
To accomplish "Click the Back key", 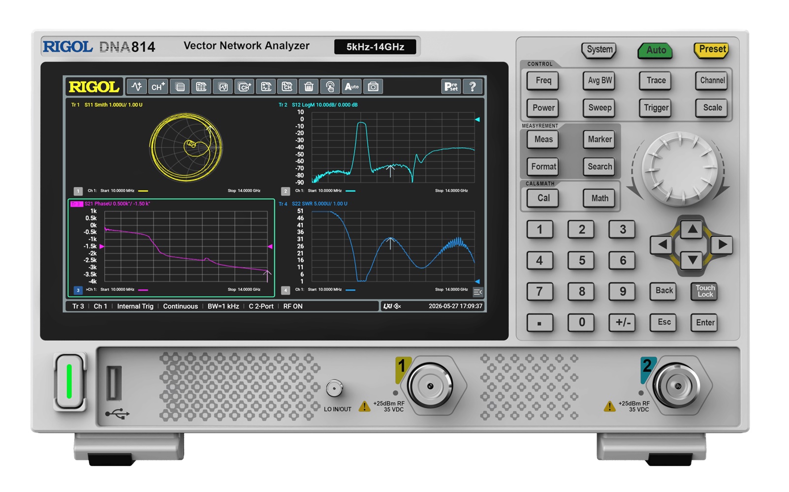I will [664, 291].
